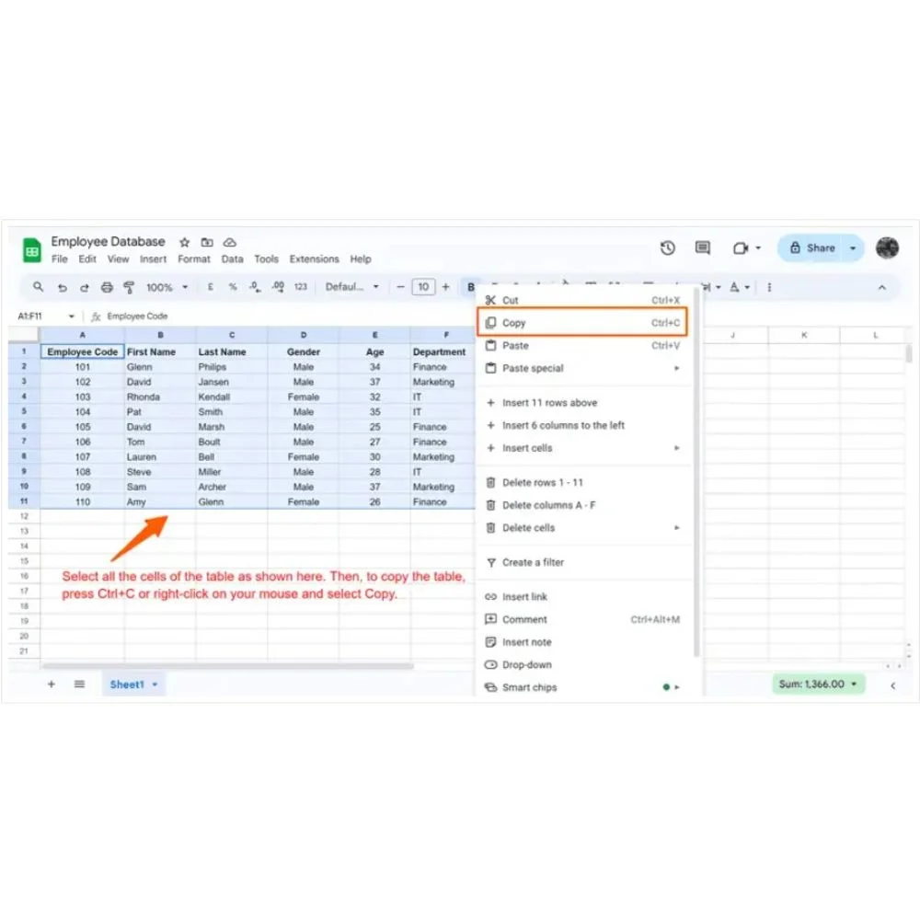The height and width of the screenshot is (920, 920).
Task: Open the all sheets list icon
Action: 79,684
